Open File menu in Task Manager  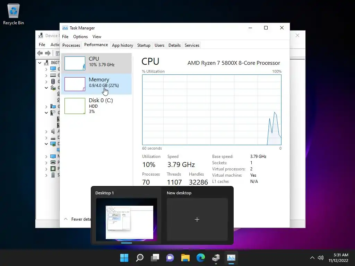[x=65, y=37]
